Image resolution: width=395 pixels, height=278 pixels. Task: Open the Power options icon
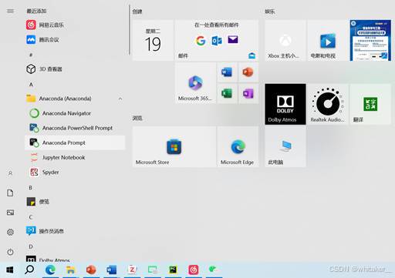coord(10,252)
